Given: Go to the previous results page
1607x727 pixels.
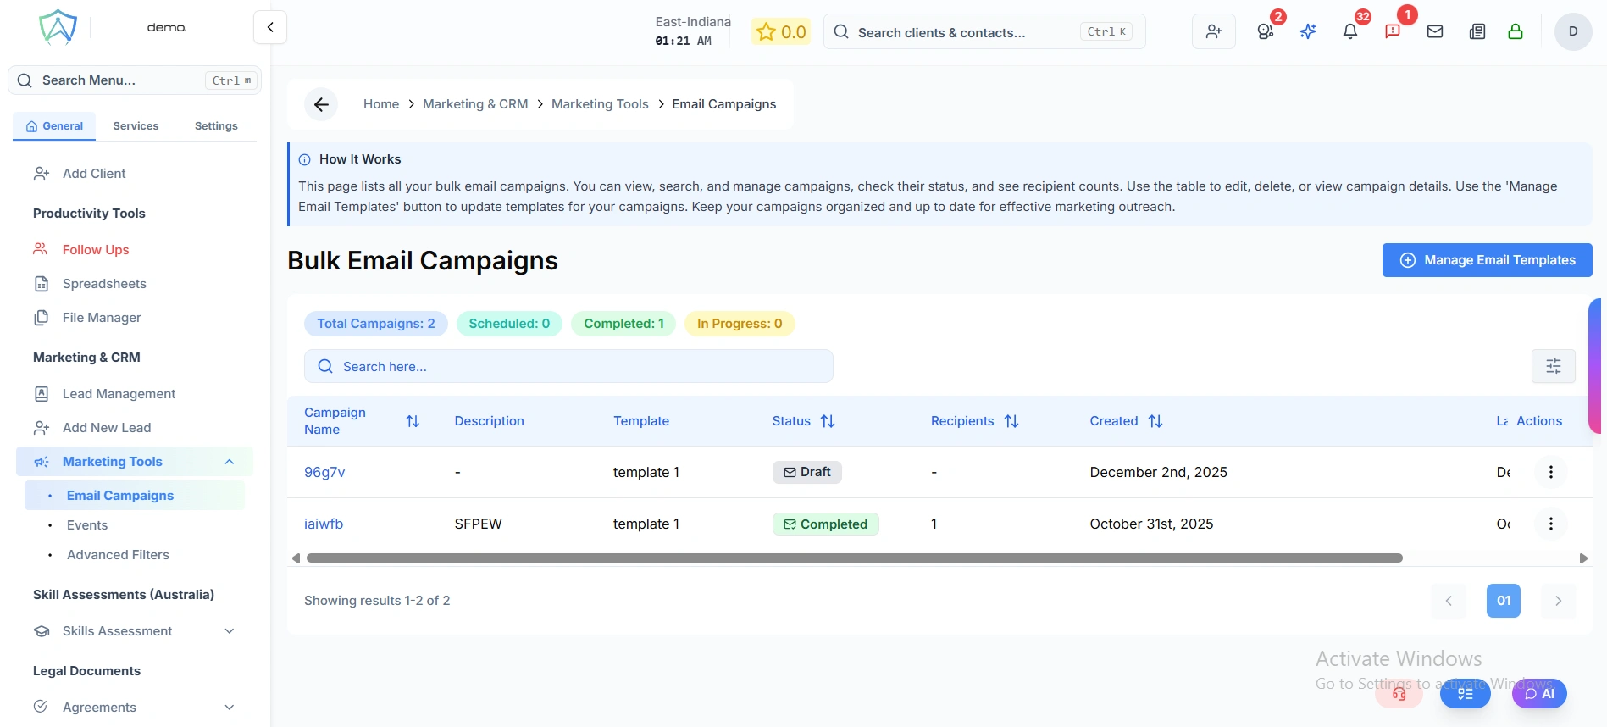Looking at the screenshot, I should [1449, 601].
